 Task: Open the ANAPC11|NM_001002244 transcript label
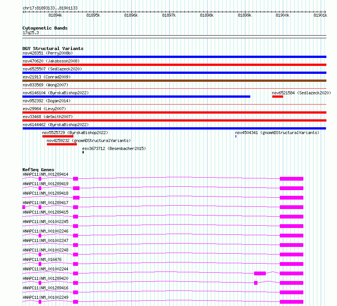45,269
